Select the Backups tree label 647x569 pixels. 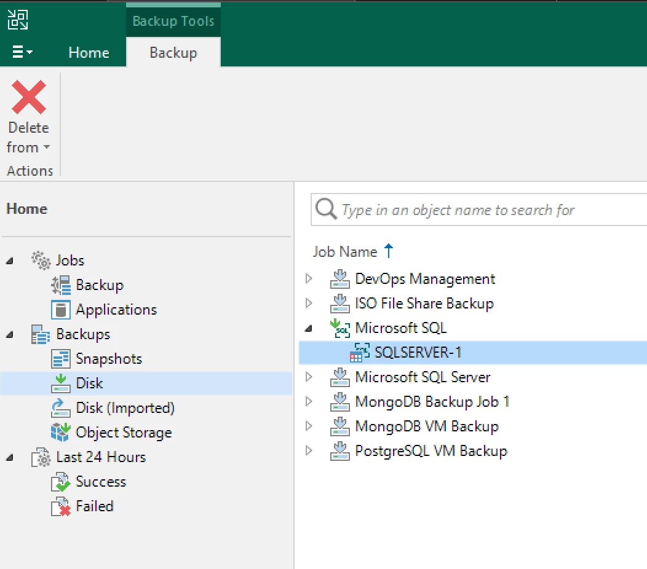(x=84, y=334)
